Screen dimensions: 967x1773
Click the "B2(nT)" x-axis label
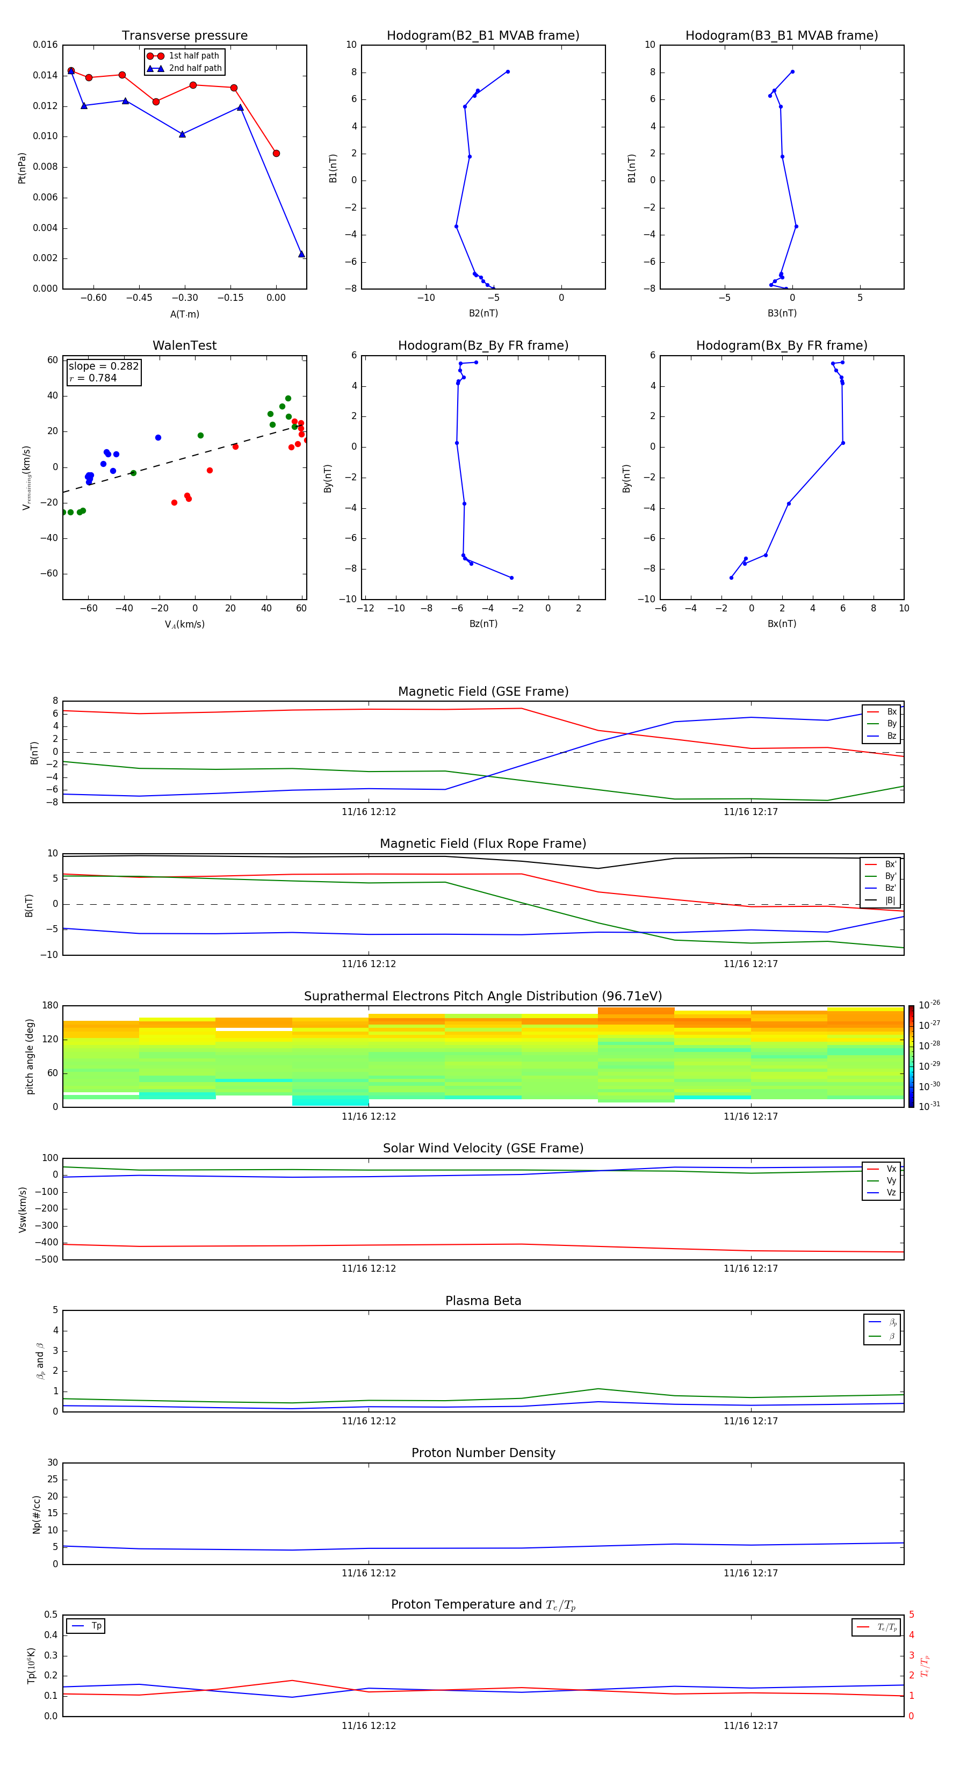click(x=483, y=314)
